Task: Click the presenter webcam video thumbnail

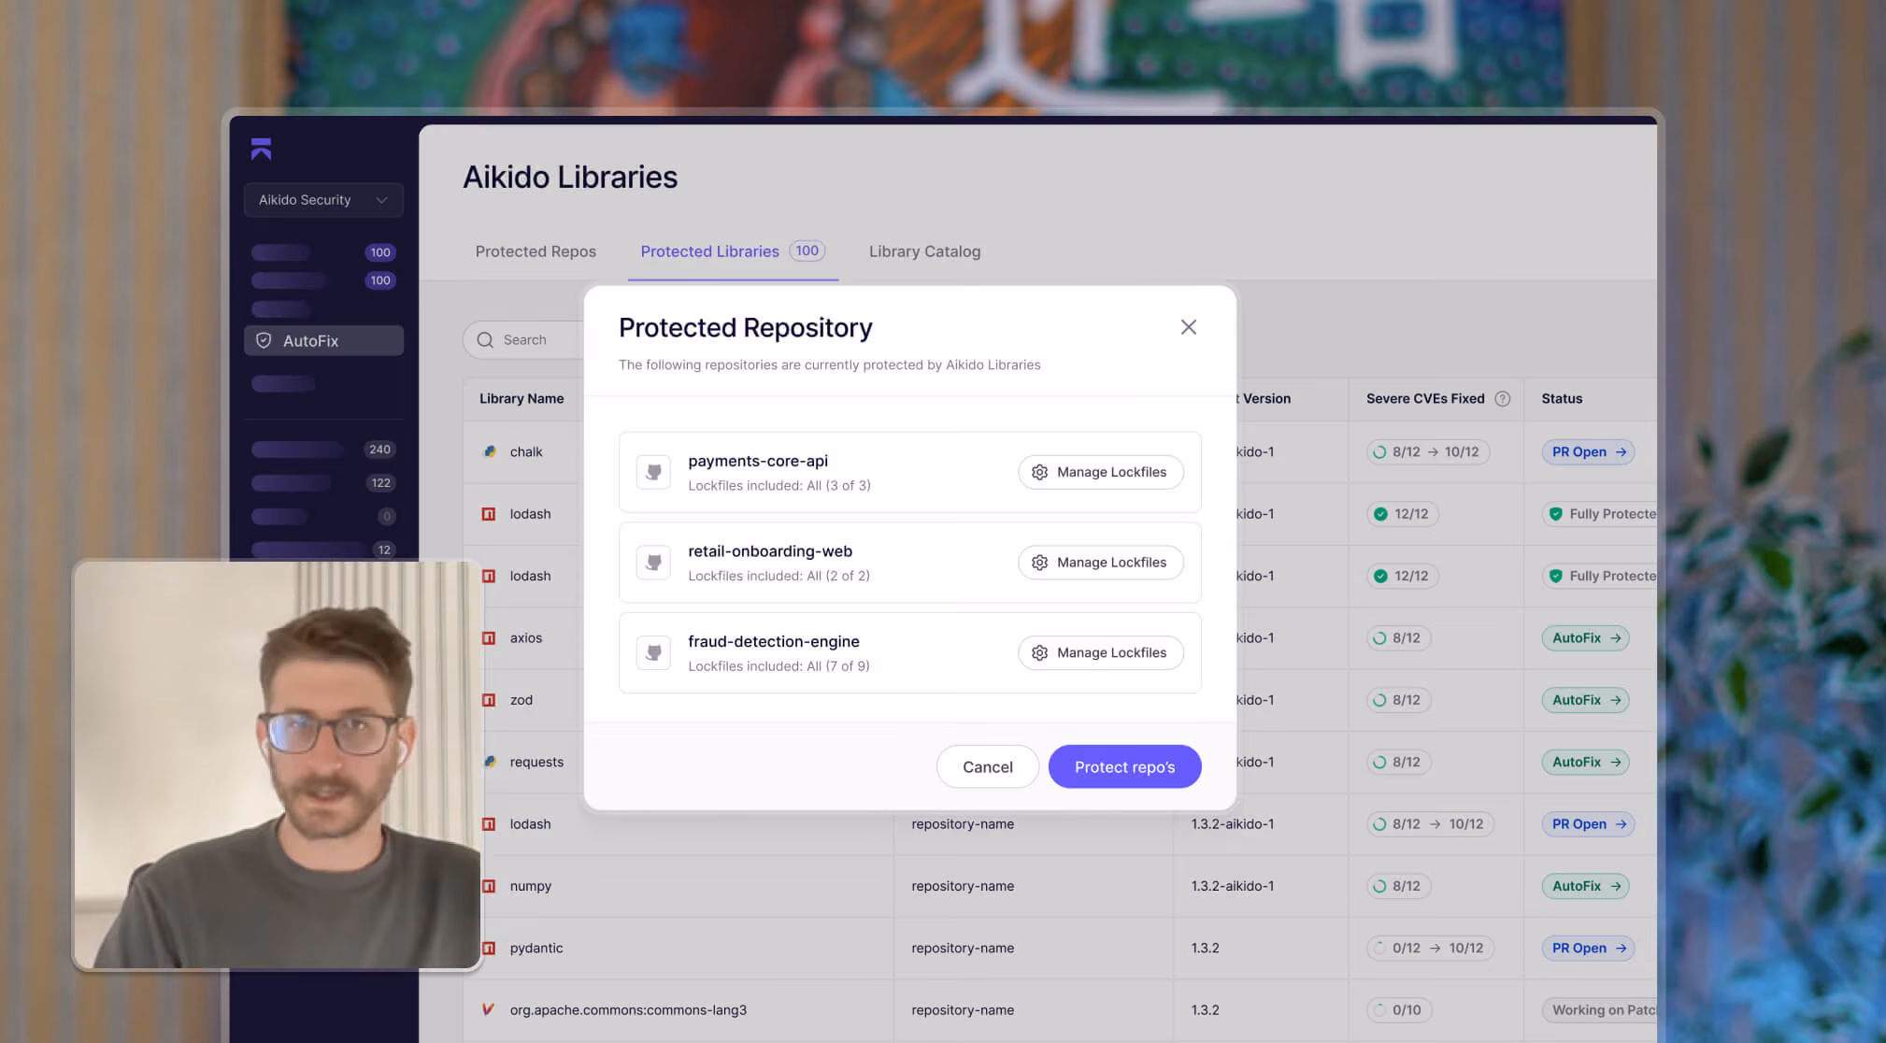Action: pyautogui.click(x=277, y=765)
